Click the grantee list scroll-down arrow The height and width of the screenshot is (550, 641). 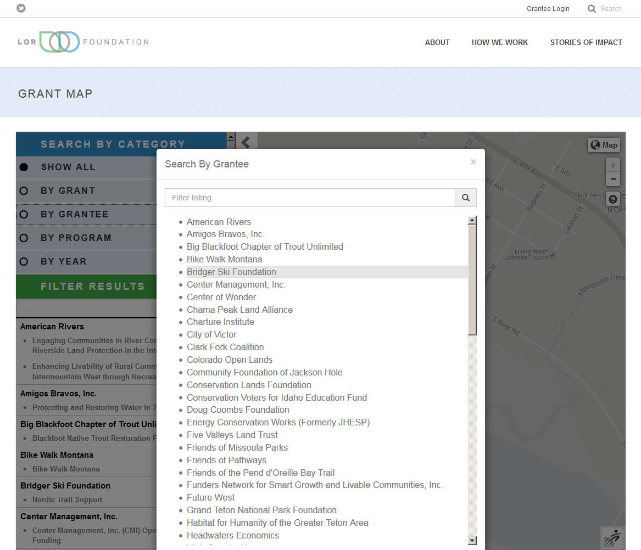(x=472, y=541)
